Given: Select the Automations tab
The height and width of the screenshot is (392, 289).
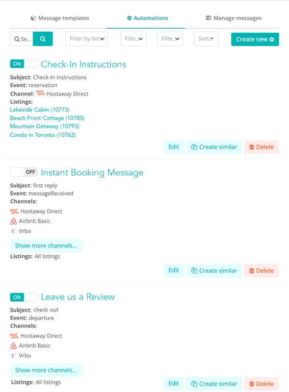Looking at the screenshot, I should click(147, 18).
